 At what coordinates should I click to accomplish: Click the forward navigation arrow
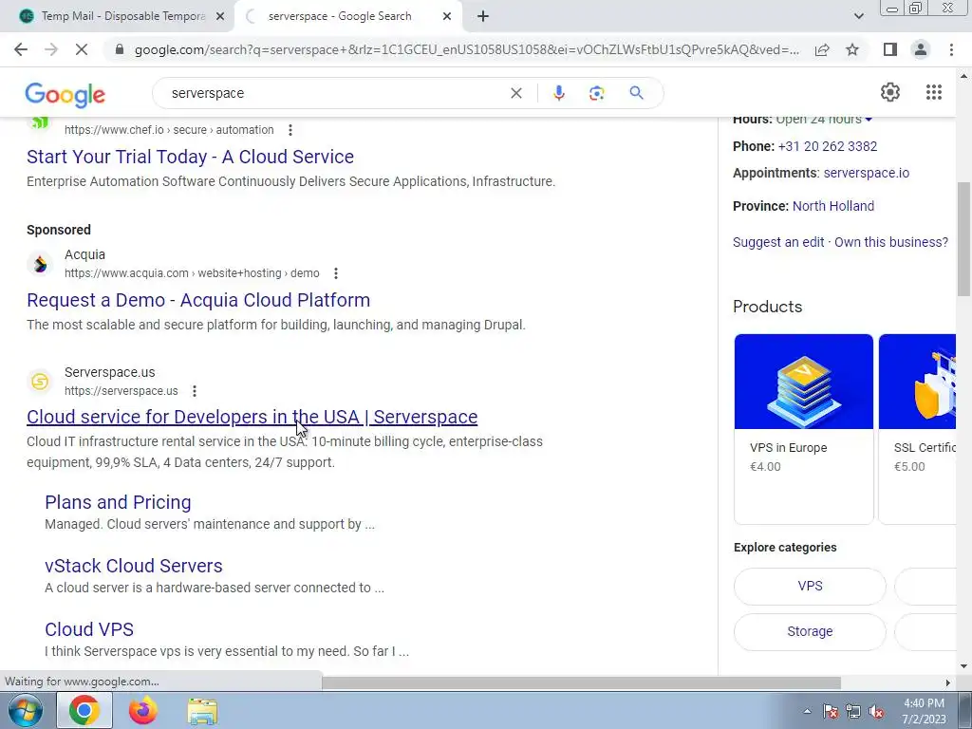pos(51,49)
